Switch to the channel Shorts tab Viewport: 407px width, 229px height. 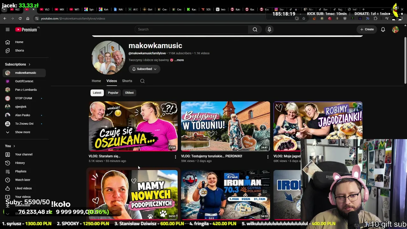click(x=127, y=81)
